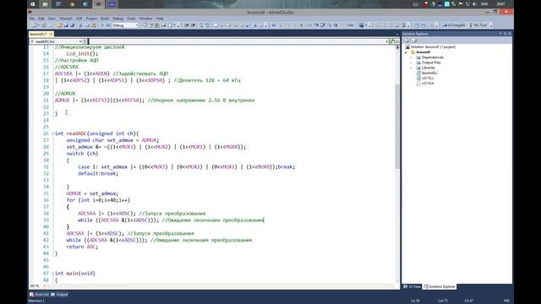Click the Go button in navigation bar

pos(395,41)
